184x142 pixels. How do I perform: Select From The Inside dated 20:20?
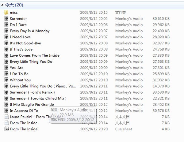(24, 129)
